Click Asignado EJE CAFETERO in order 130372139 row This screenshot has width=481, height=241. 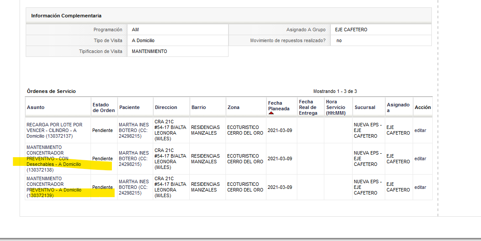point(398,187)
